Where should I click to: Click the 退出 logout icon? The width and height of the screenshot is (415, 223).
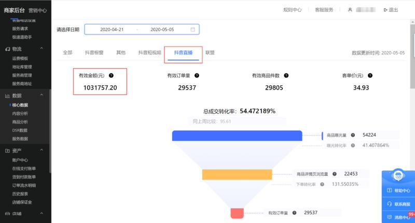point(385,10)
